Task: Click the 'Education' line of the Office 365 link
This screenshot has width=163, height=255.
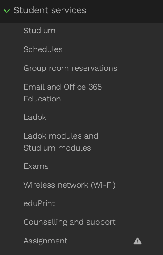Action: (x=42, y=99)
